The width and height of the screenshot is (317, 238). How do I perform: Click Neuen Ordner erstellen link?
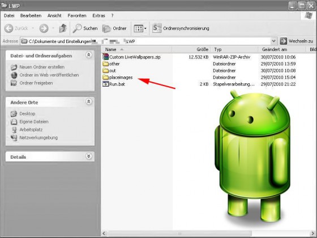[x=42, y=67]
